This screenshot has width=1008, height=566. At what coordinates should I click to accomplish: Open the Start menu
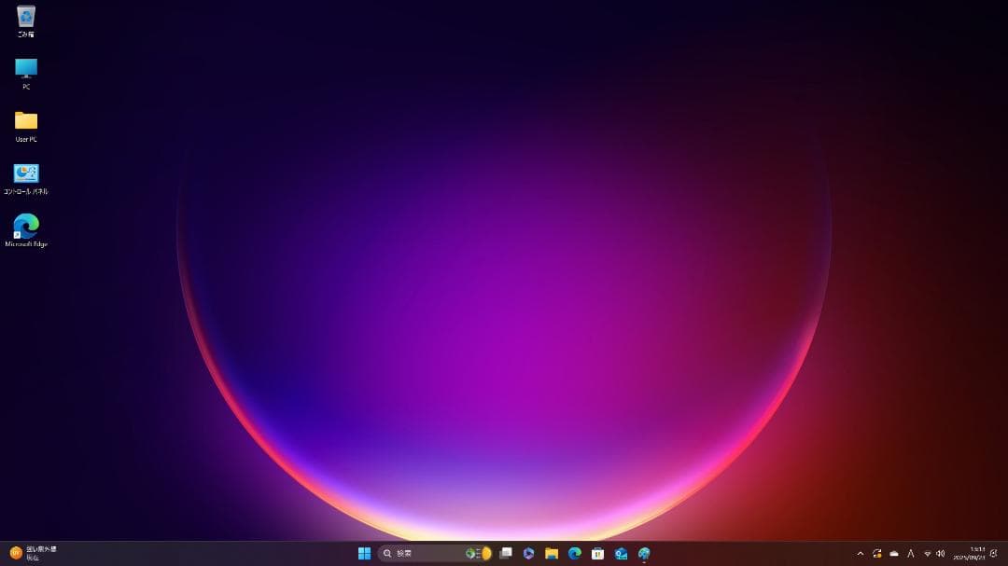[364, 552]
